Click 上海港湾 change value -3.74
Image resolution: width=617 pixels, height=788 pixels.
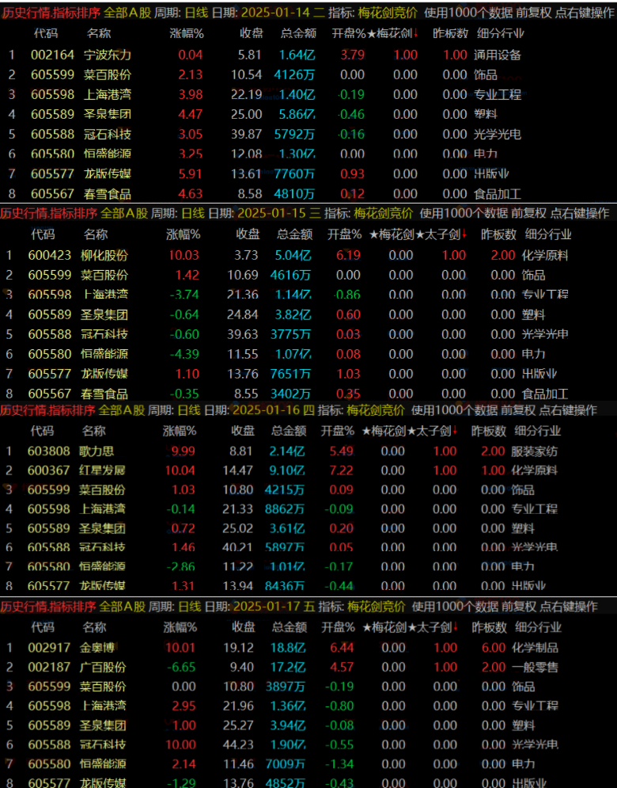(184, 295)
